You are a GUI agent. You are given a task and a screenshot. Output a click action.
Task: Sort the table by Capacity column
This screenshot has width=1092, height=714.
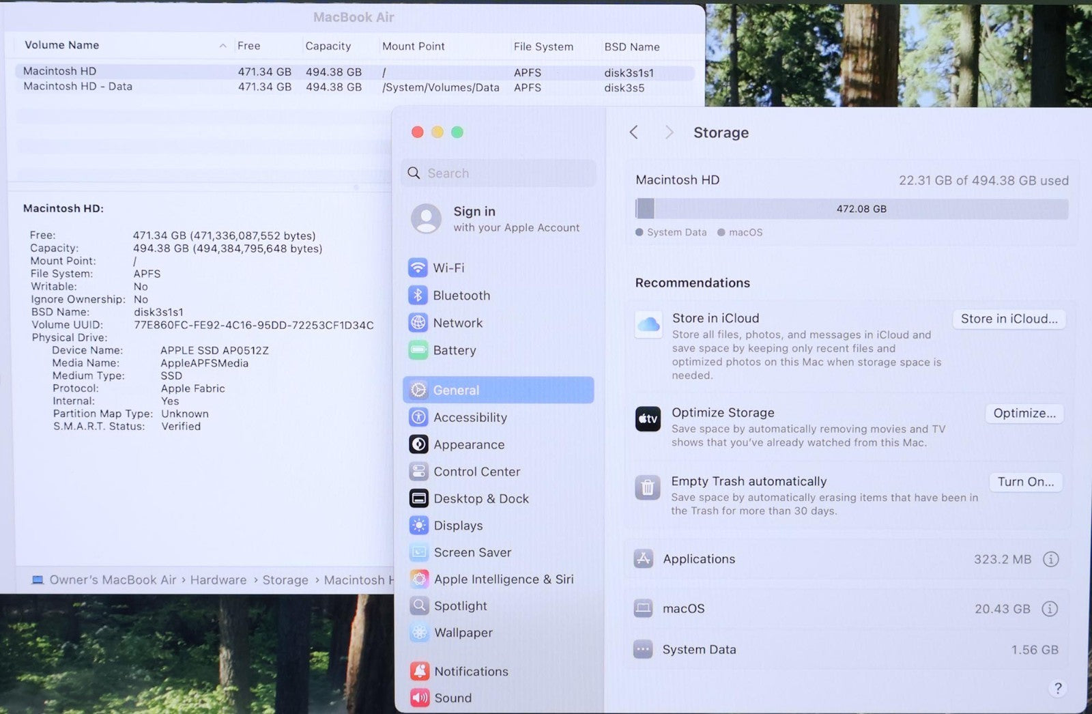tap(328, 46)
